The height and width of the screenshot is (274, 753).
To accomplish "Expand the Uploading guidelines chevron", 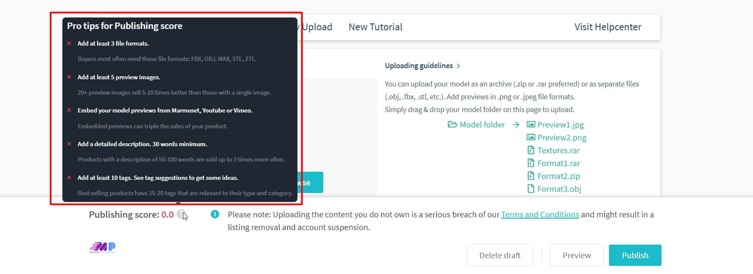I will (459, 66).
